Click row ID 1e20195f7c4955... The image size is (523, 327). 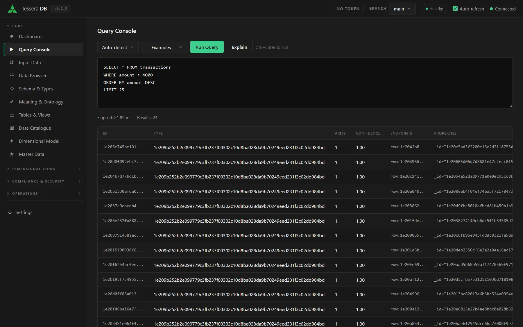[123, 280]
